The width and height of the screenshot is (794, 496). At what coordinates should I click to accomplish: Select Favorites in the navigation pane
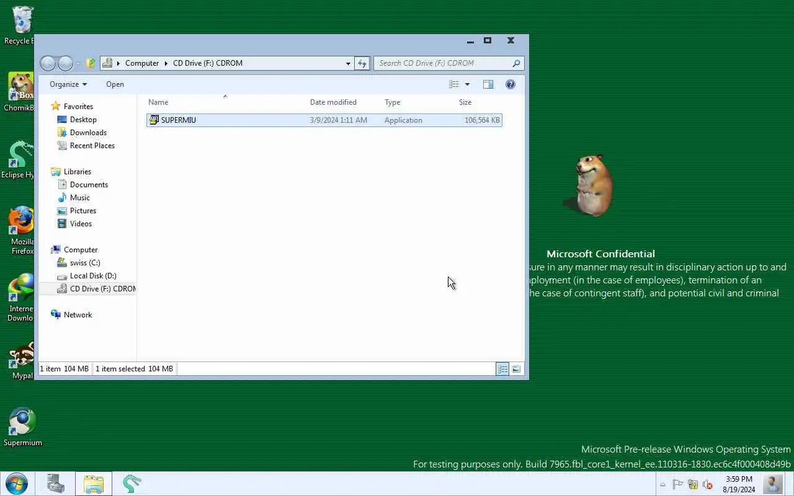(78, 107)
